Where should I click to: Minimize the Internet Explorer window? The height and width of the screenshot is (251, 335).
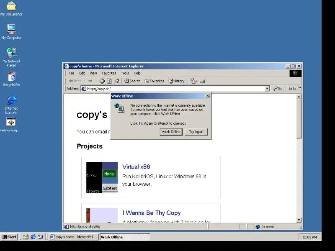pyautogui.click(x=288, y=66)
